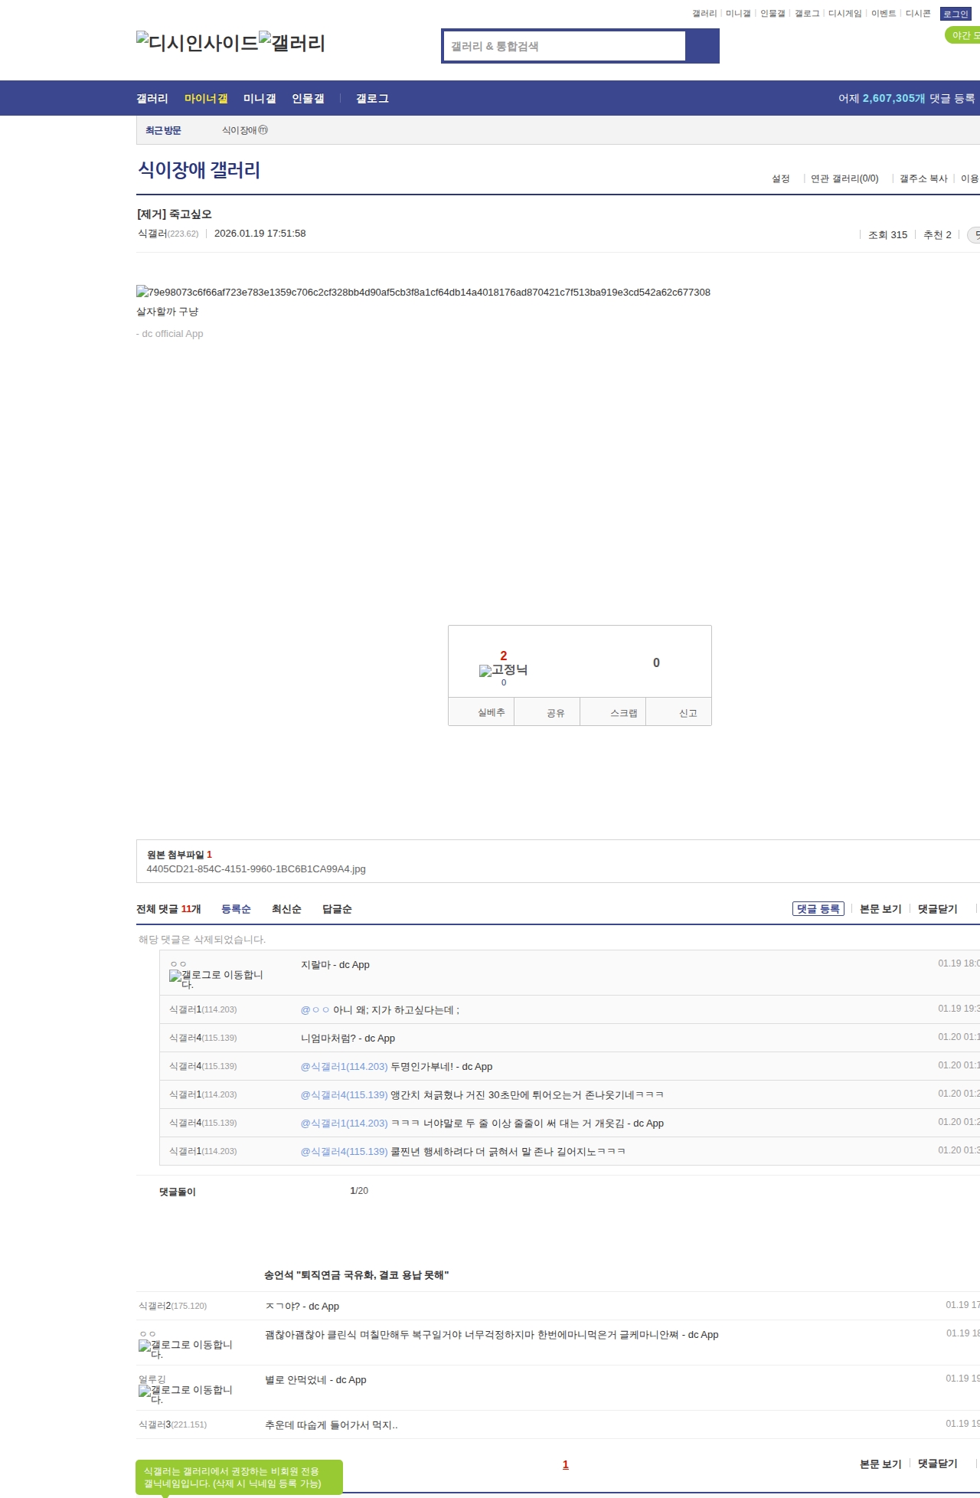Open recently visited 식이장애ⓜ gallery
Screen dimensions: 980x1498
point(245,130)
